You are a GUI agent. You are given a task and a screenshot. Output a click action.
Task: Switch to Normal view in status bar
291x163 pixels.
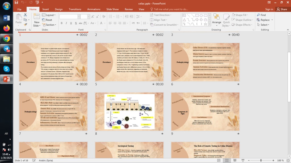[x=219, y=160]
